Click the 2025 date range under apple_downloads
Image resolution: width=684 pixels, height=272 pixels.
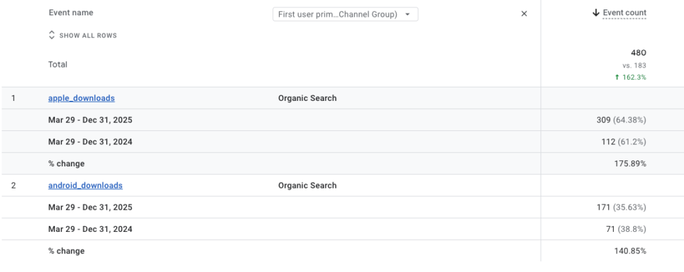coord(90,120)
